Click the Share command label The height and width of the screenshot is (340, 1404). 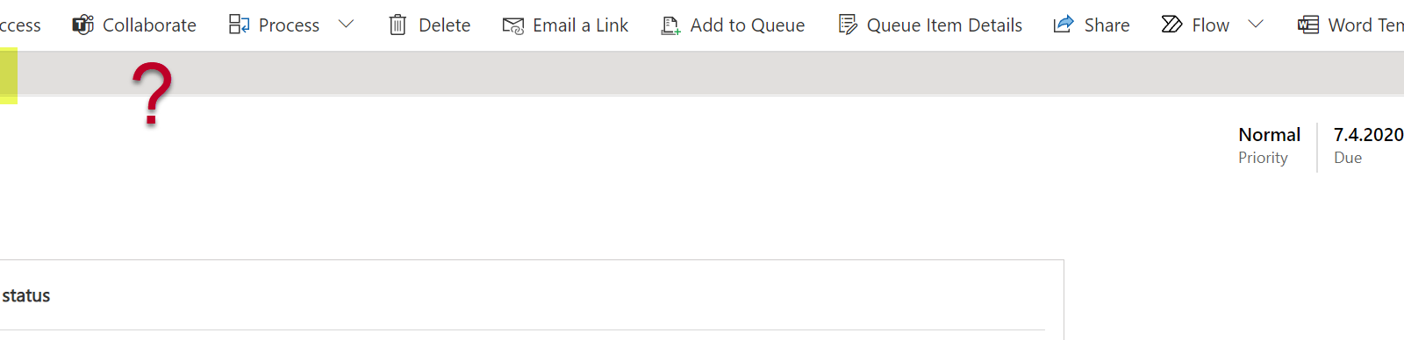pos(1107,25)
